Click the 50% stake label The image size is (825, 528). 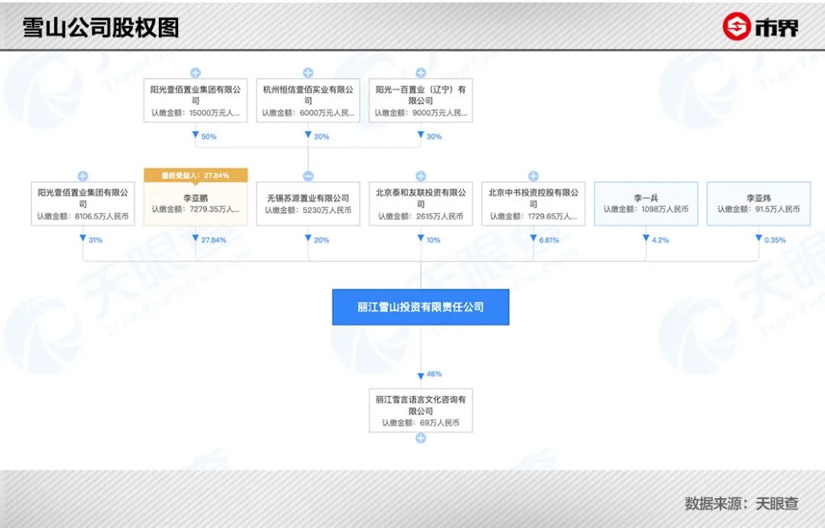click(209, 137)
